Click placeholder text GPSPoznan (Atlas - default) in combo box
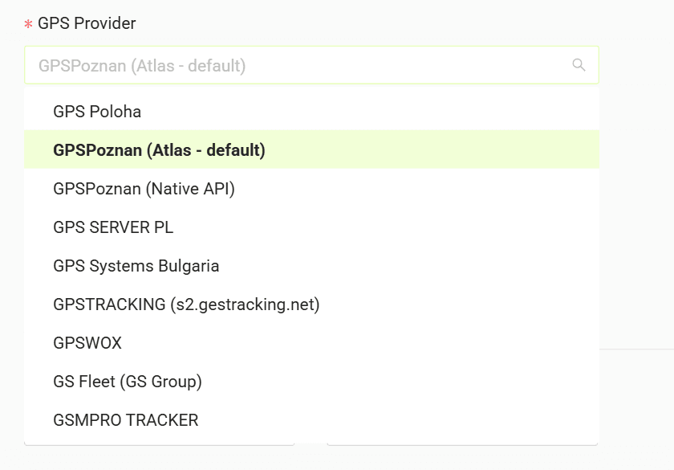The width and height of the screenshot is (674, 470). tap(142, 66)
